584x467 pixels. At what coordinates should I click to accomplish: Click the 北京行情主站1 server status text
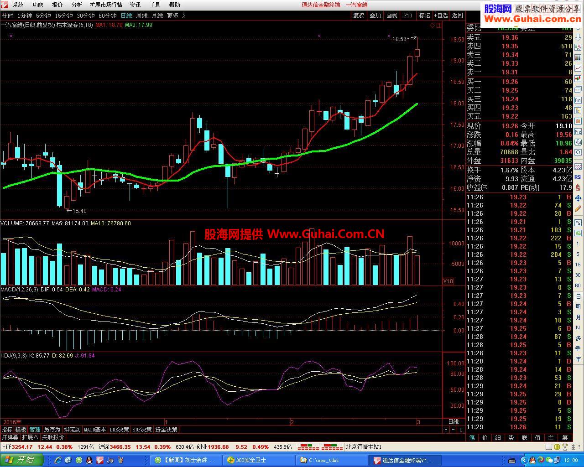364,447
